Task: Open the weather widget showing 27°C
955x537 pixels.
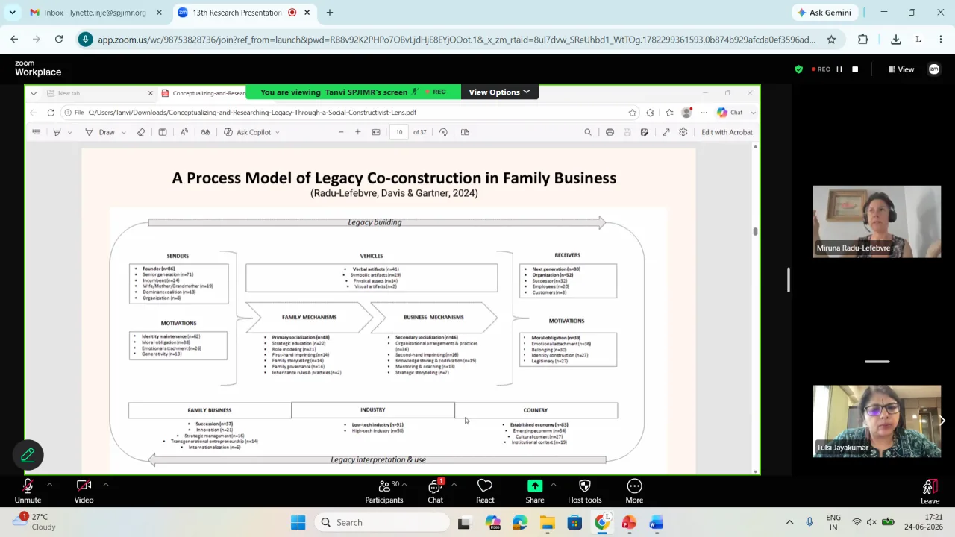Action: pos(34,522)
